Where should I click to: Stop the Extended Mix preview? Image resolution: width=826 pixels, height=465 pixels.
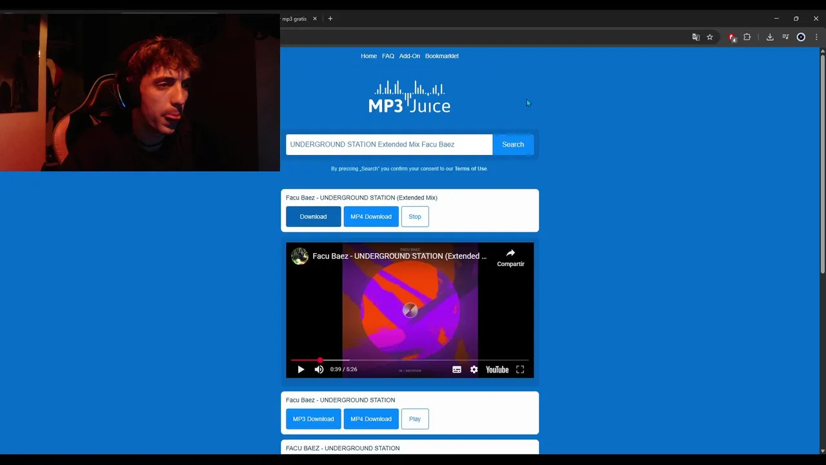pos(415,216)
